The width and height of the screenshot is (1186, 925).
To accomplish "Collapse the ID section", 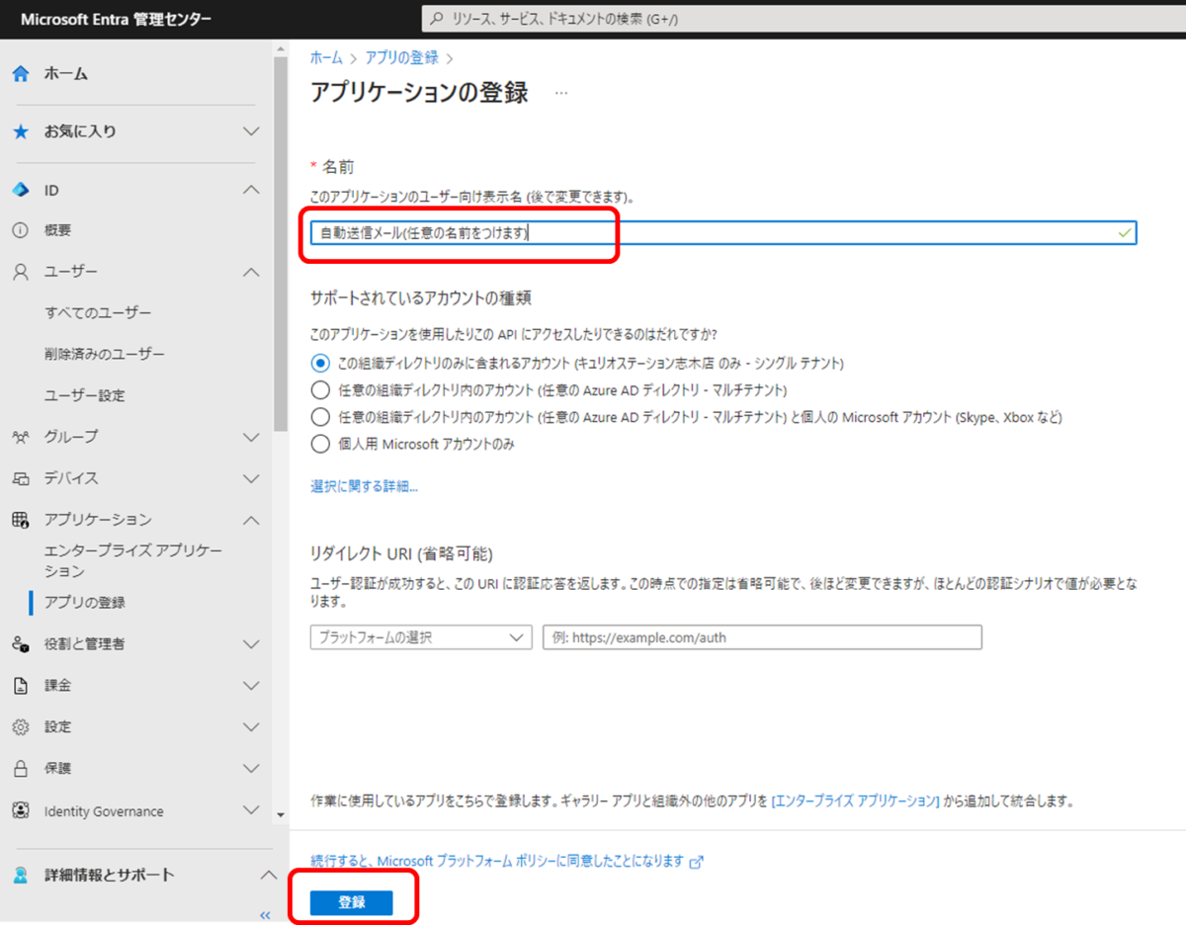I will pos(252,190).
